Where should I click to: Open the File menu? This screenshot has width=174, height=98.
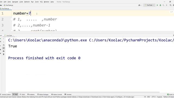click(x=1, y=2)
